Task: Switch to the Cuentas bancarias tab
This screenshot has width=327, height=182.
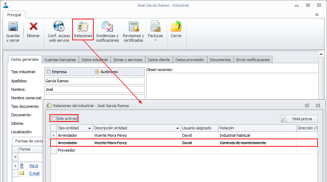Action: coord(60,60)
